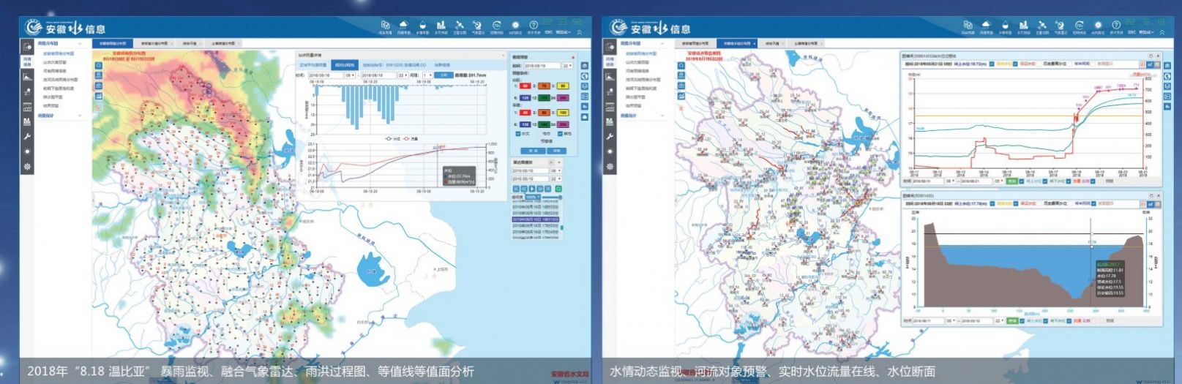The height and width of the screenshot is (384, 1182).
Task: Open the wrench tool in rainfall window sidebar
Action: (27, 137)
